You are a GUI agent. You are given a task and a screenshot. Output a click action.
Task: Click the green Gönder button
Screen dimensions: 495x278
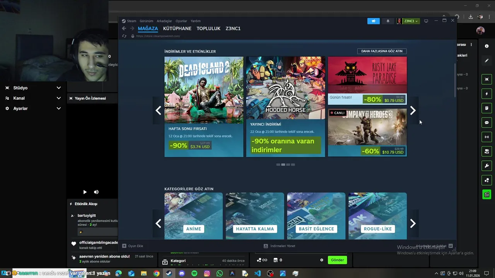(x=337, y=260)
